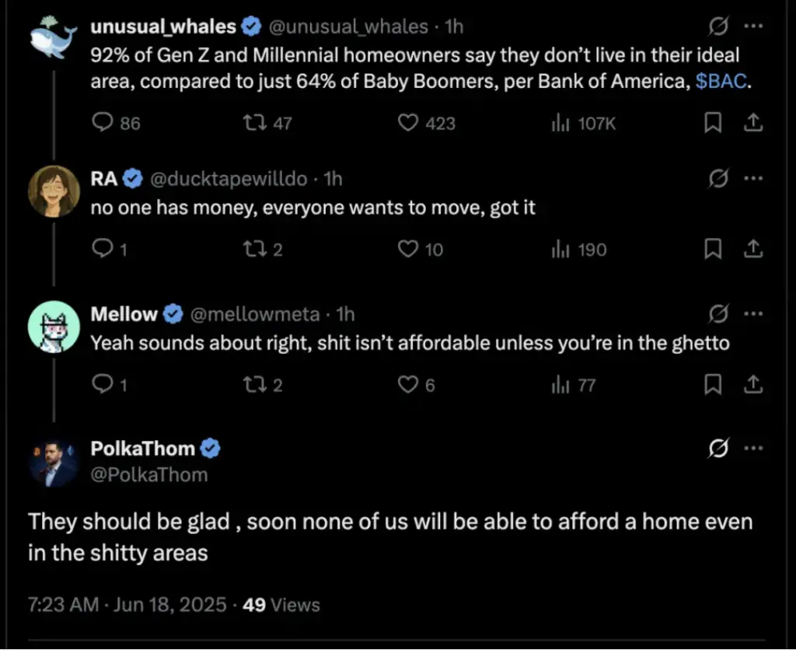
Task: Open Grok icon on unusual_whales post
Action: coord(718,26)
